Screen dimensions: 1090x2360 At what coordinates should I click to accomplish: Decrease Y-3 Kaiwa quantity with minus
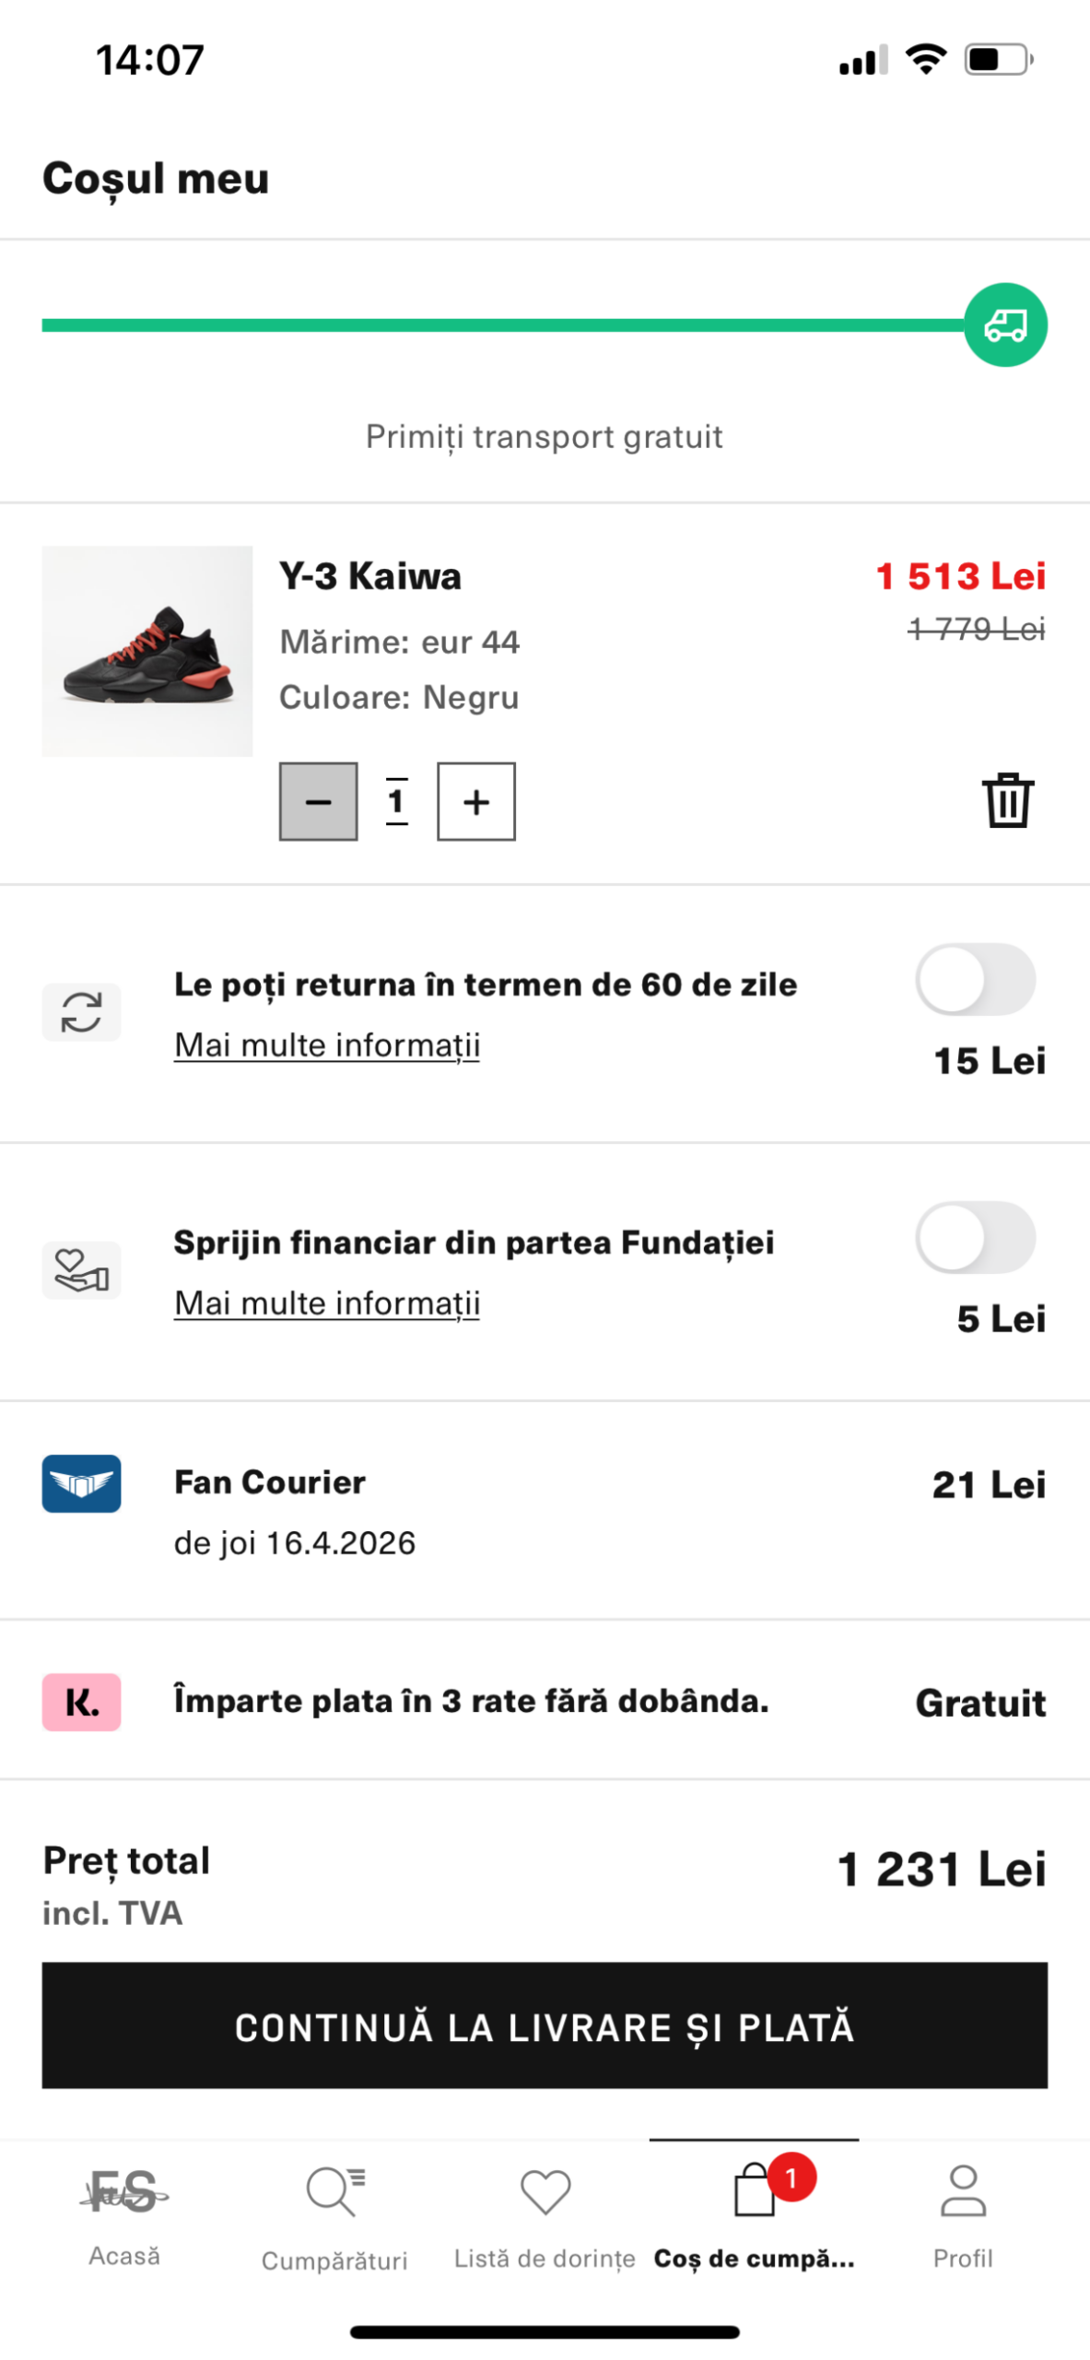(x=318, y=801)
